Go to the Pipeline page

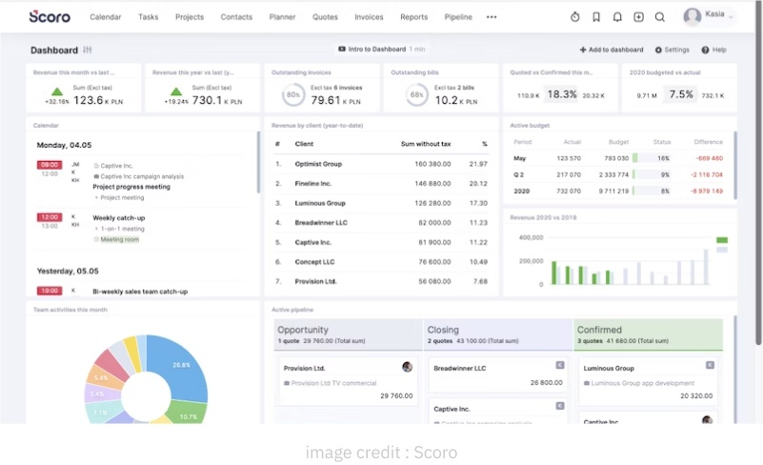[458, 17]
